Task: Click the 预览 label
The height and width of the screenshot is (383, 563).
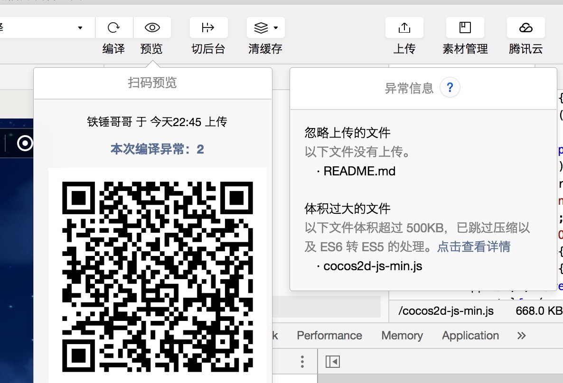Action: pos(151,49)
